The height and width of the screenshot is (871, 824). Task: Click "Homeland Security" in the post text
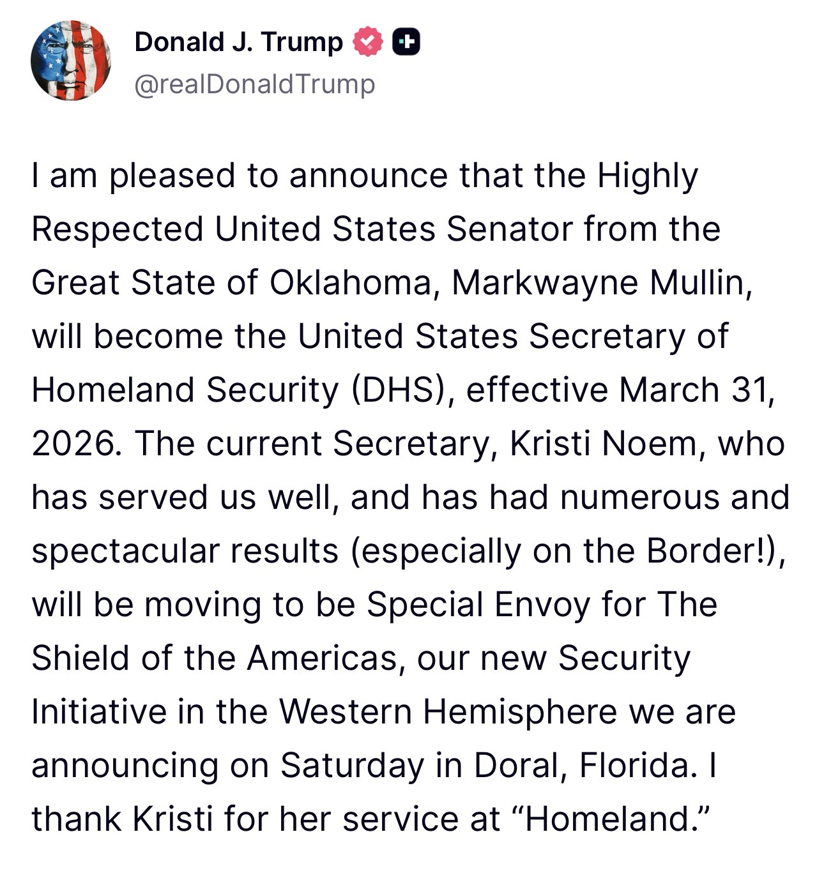pos(185,390)
